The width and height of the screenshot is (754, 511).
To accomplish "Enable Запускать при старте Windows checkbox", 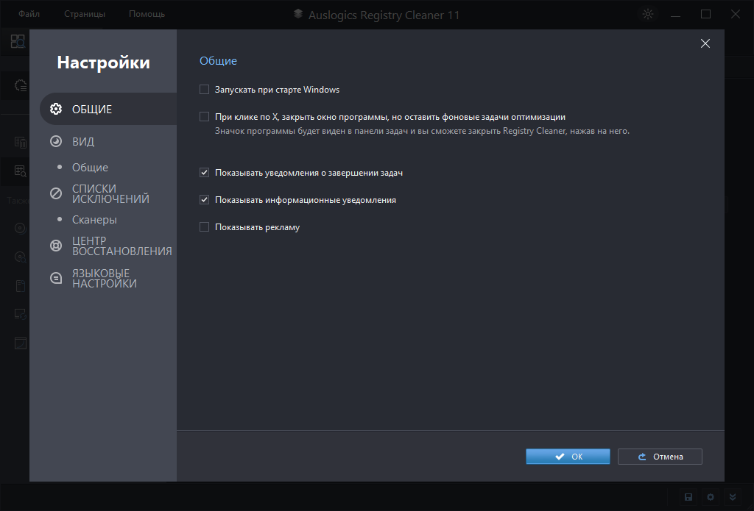I will click(205, 90).
